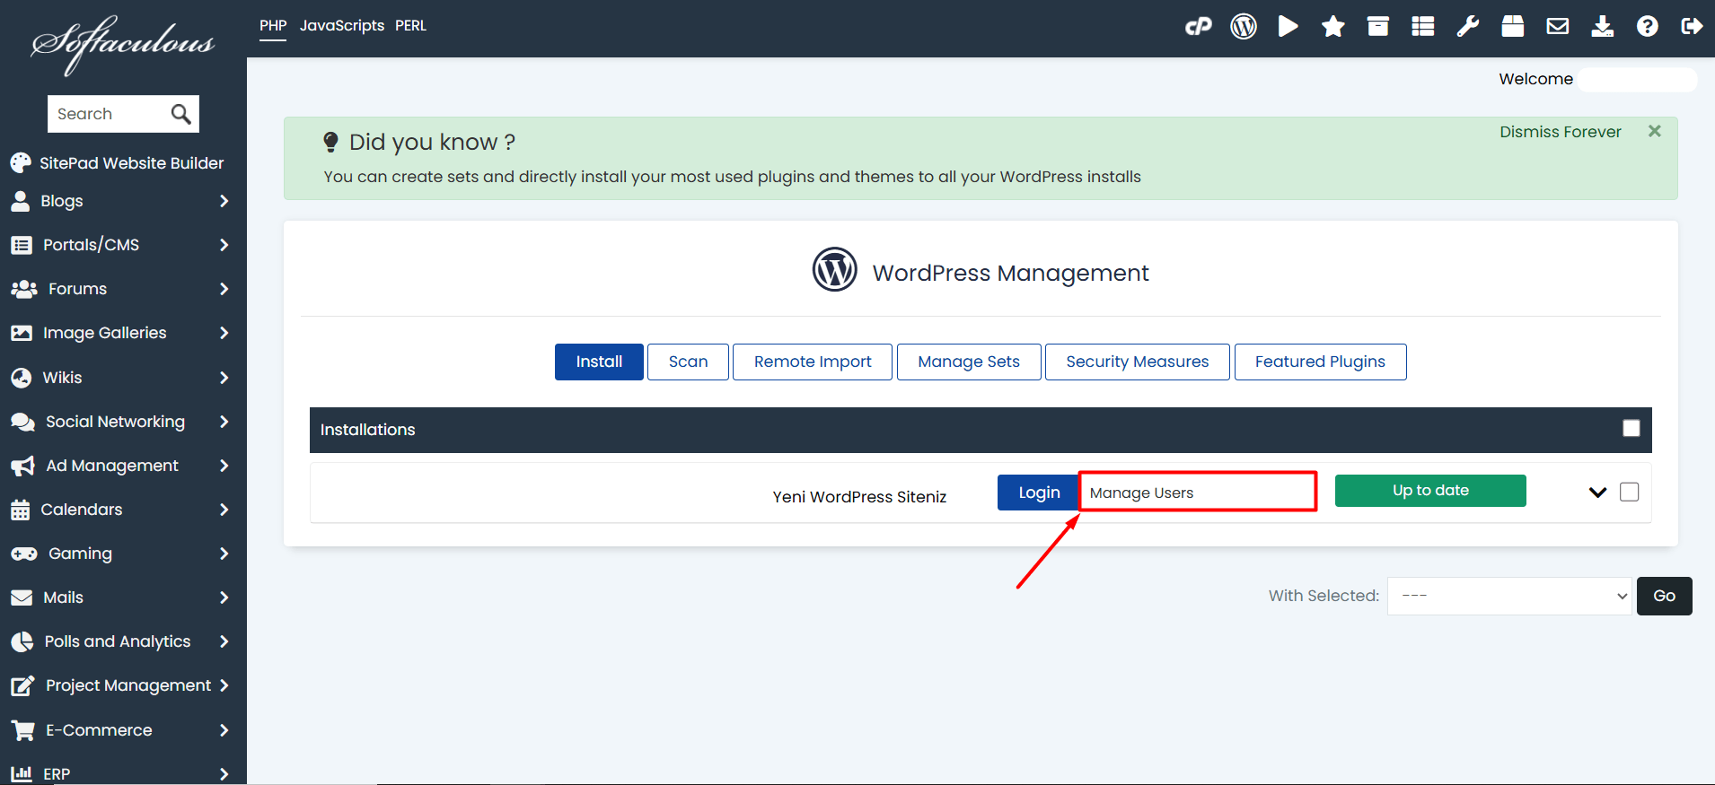
Task: Click the play demo icon in header
Action: [x=1288, y=27]
